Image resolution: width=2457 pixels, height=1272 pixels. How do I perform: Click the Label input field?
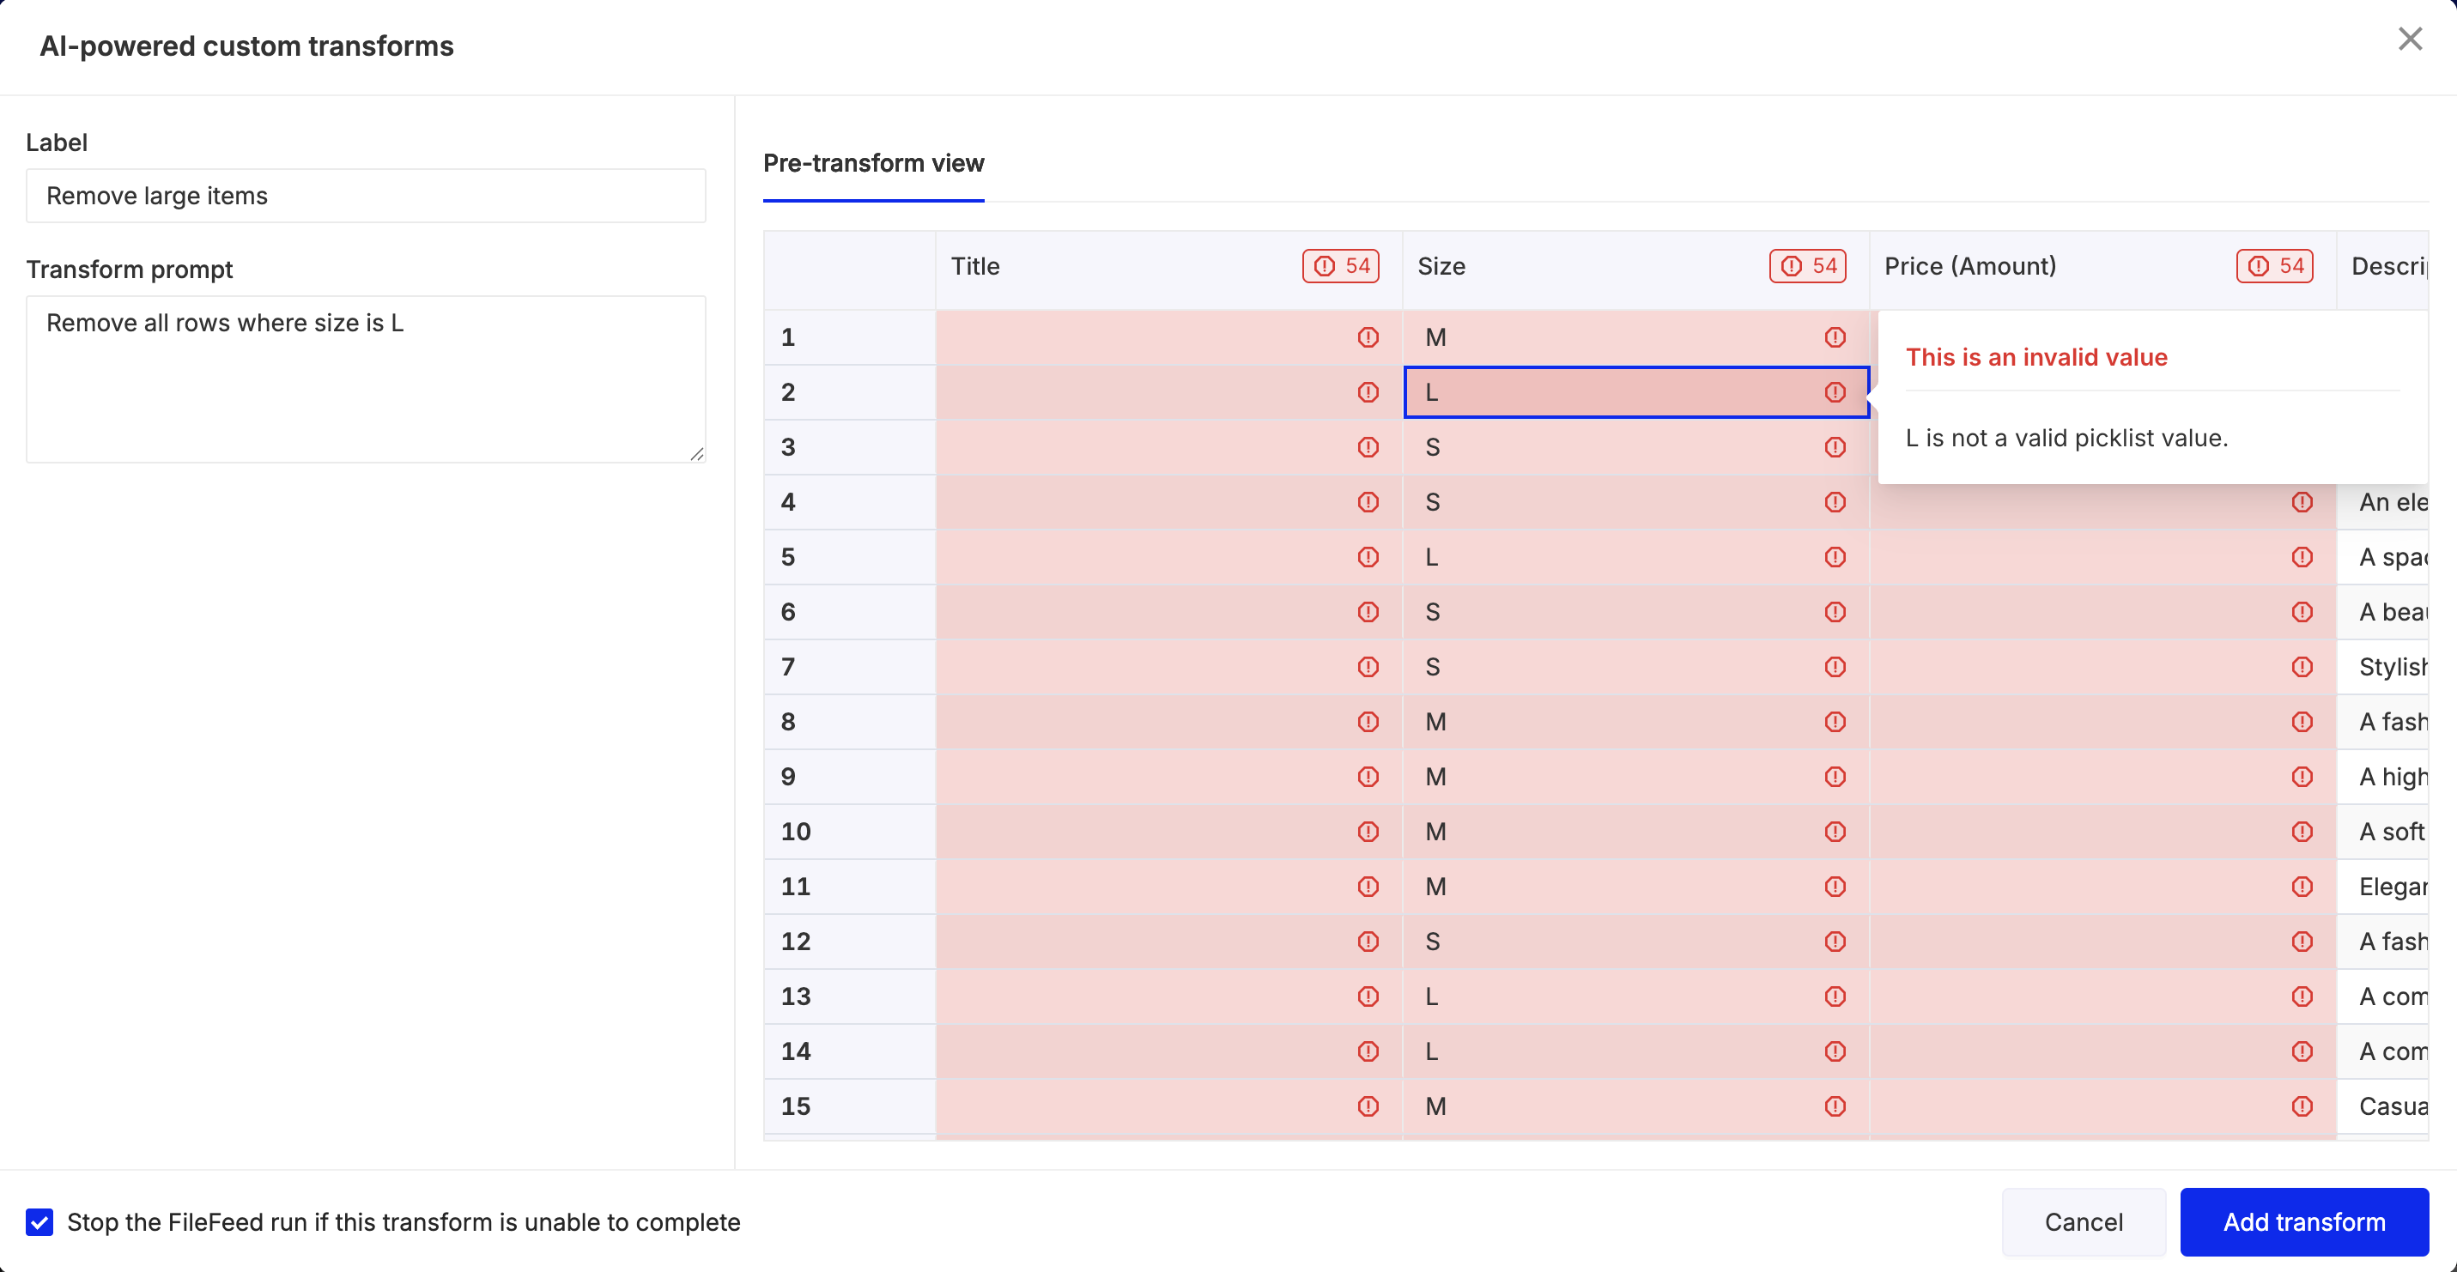point(366,196)
